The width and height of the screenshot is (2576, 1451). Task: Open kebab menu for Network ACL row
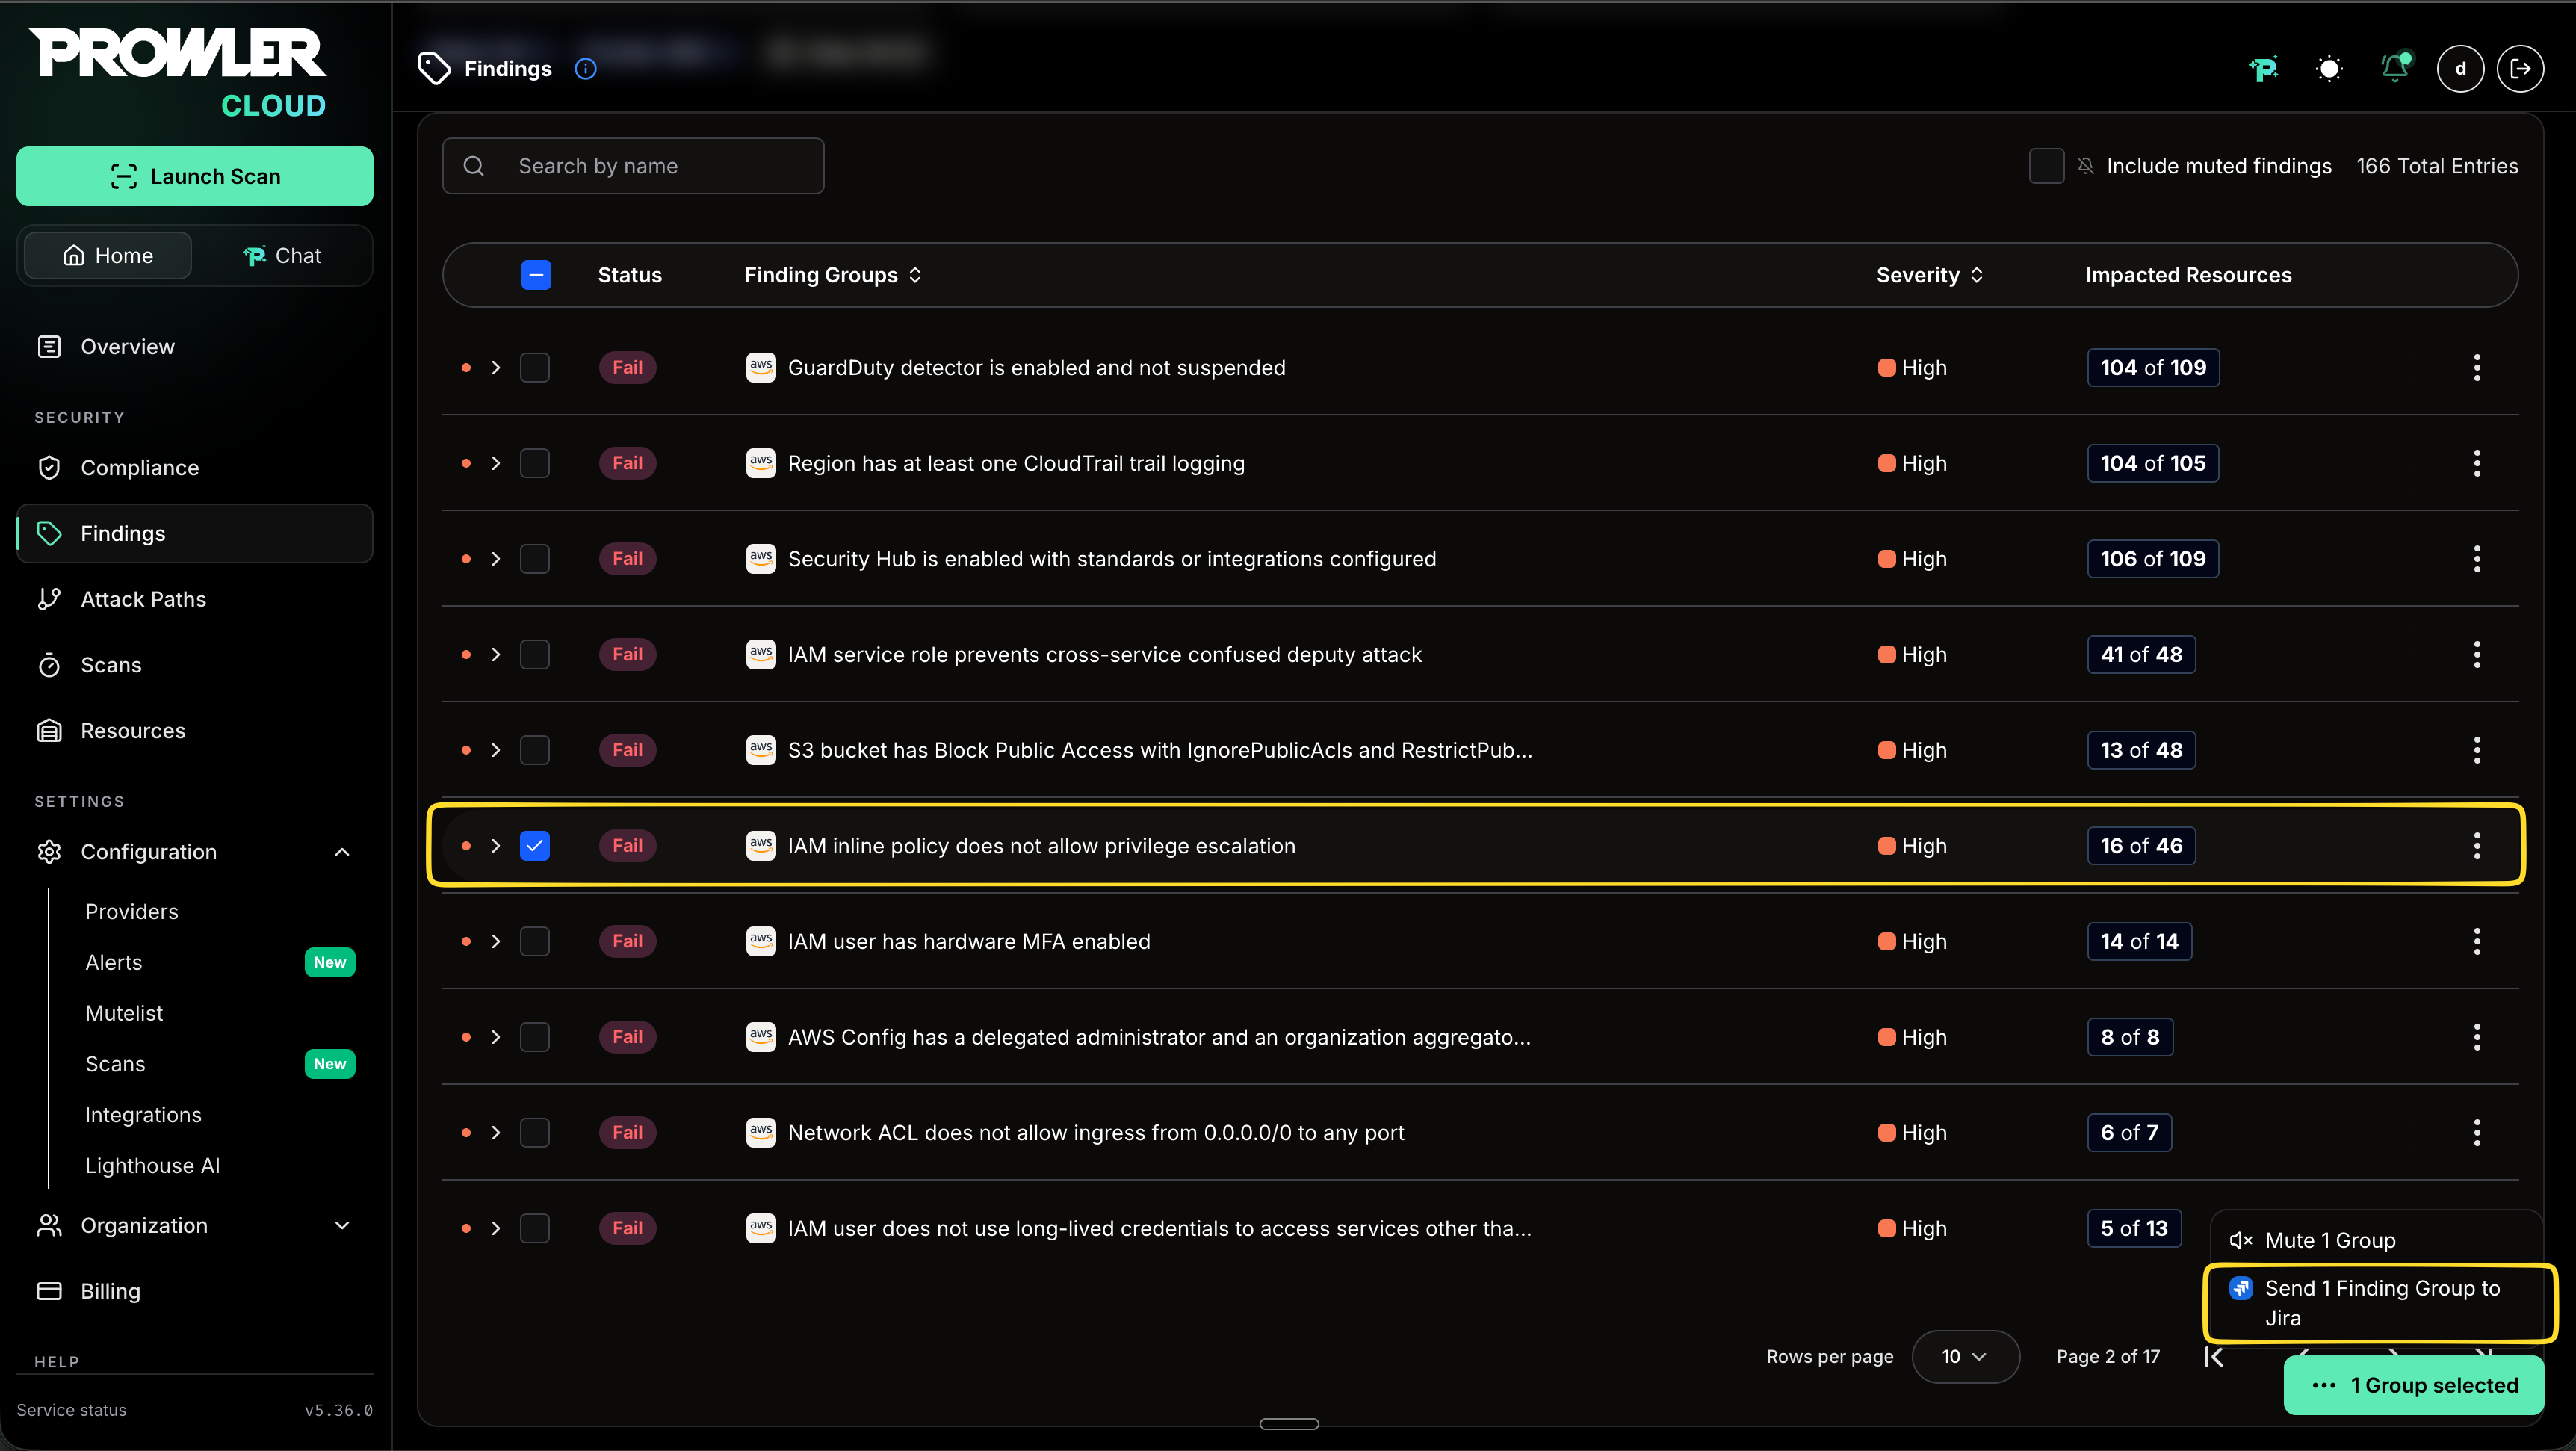tap(2477, 1133)
